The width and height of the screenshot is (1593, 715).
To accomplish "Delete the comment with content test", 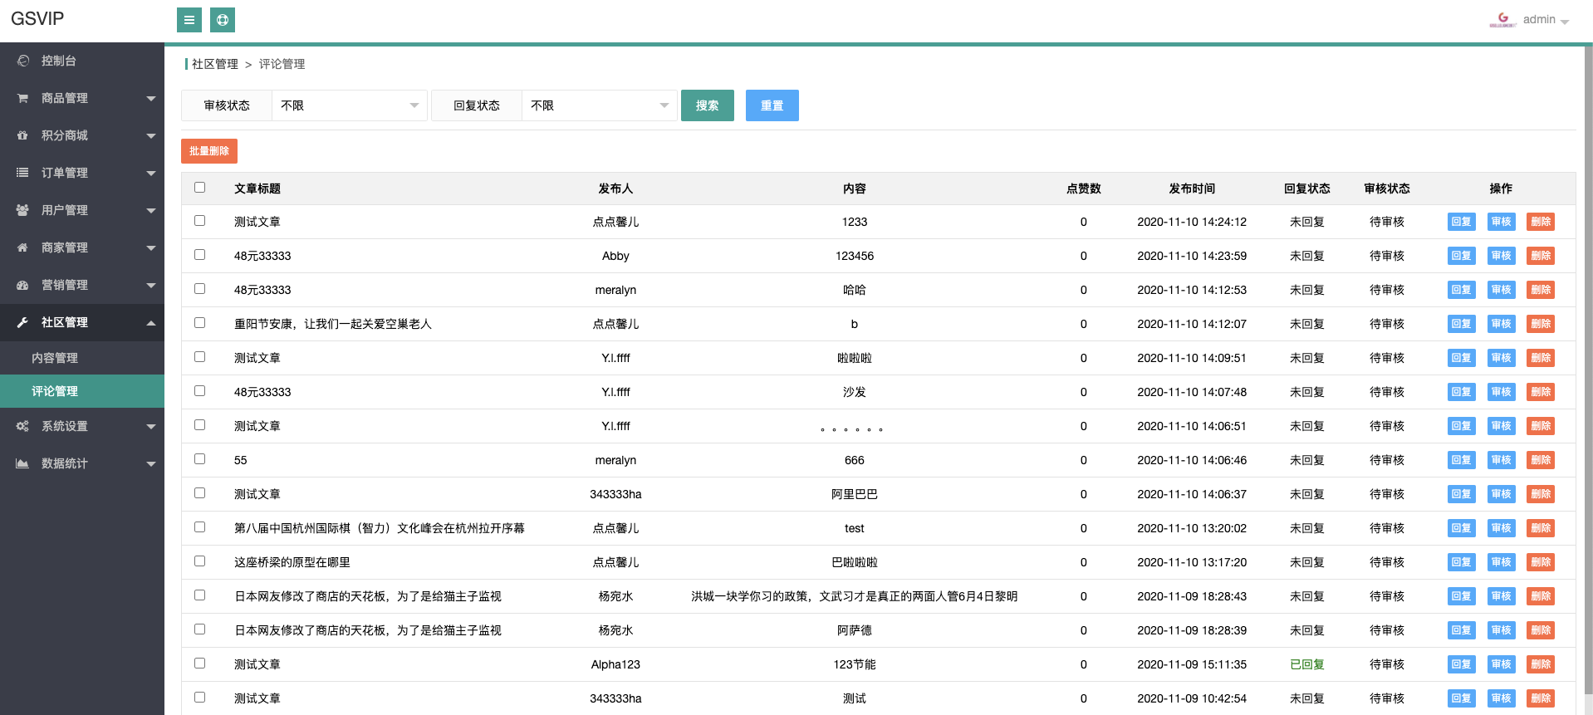I will point(1541,528).
